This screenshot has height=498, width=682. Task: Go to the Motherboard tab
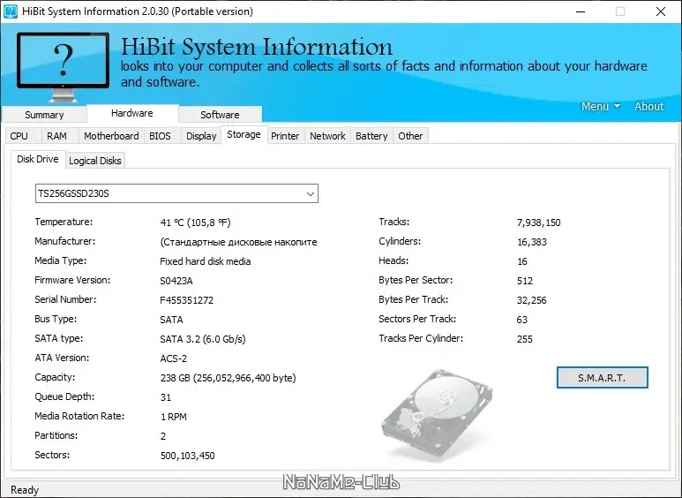[111, 136]
